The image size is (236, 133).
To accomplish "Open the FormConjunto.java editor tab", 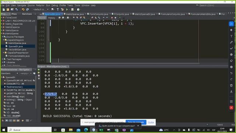I will coord(98,14).
